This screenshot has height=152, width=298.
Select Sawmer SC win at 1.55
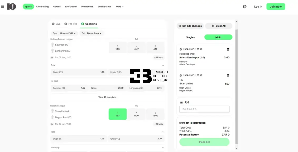(118, 47)
